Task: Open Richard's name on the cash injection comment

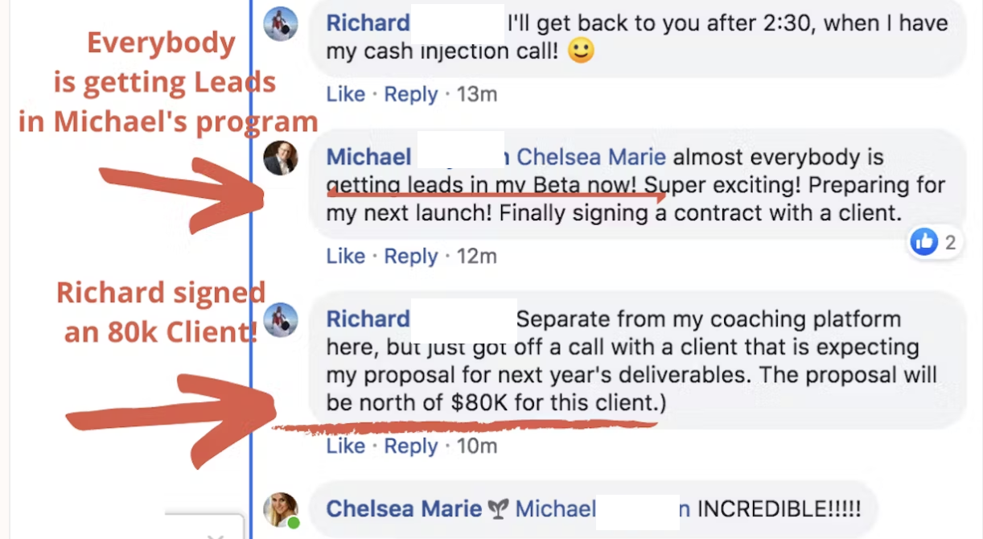Action: tap(368, 23)
